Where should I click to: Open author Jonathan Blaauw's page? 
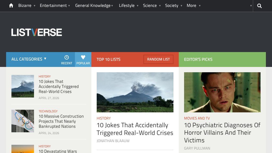(x=113, y=141)
